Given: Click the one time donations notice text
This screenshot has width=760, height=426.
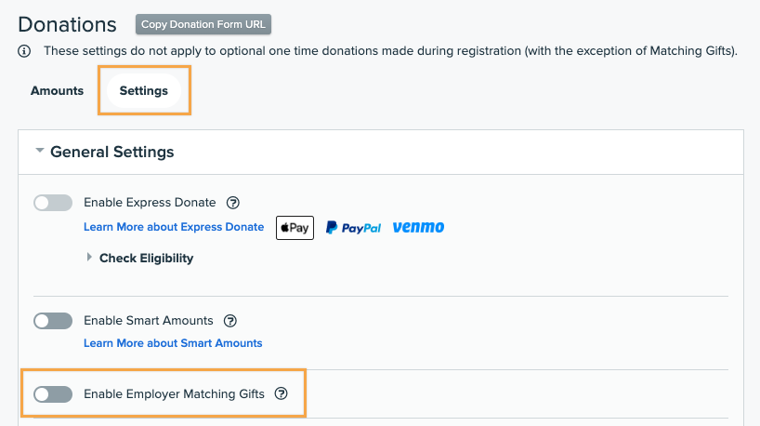Looking at the screenshot, I should (x=390, y=50).
